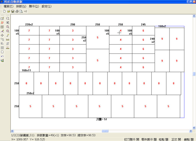Screen dimensions: 196x141
Task: Select the four-arrow move tool
Action: pyautogui.click(x=2, y=35)
